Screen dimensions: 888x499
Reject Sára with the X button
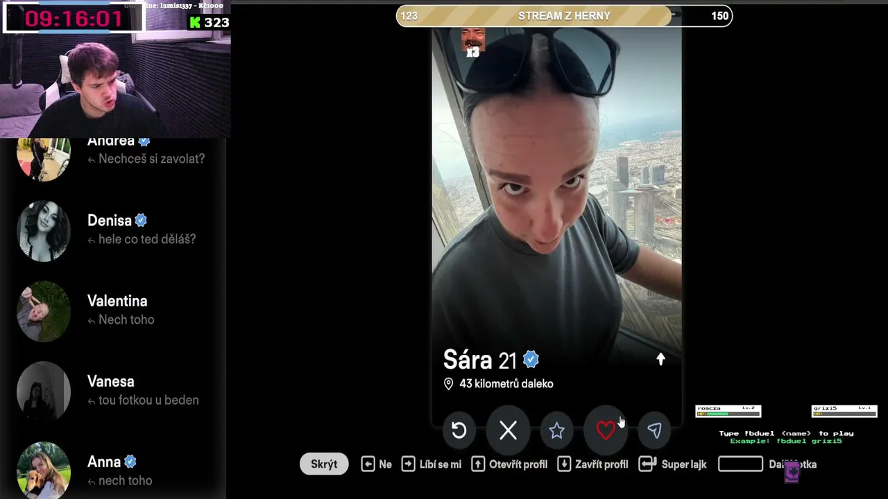pyautogui.click(x=508, y=430)
